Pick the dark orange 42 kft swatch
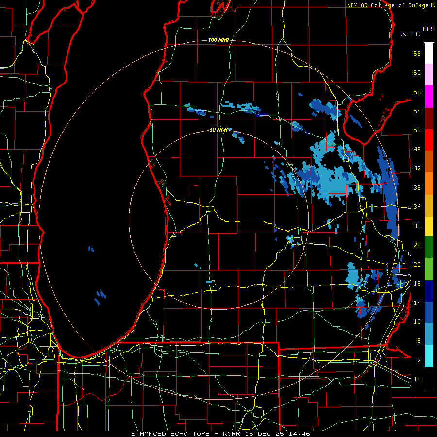The height and width of the screenshot is (437, 437). pos(429,162)
